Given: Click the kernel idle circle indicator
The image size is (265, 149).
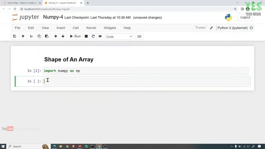Looking at the screenshot, I should pyautogui.click(x=251, y=28).
